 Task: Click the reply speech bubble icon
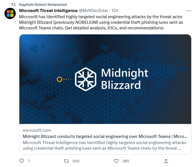tap(22, 161)
